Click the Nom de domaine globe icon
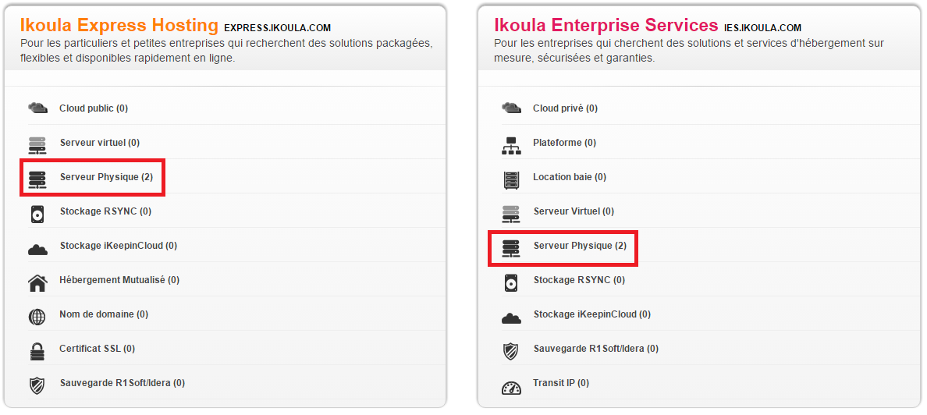The height and width of the screenshot is (415, 927). click(x=37, y=316)
